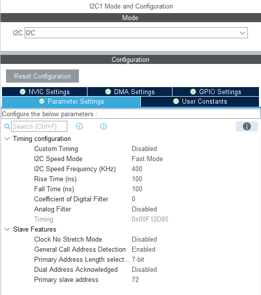Open the parameter info icon
Viewport: 261px width, 295px height.
(x=247, y=126)
